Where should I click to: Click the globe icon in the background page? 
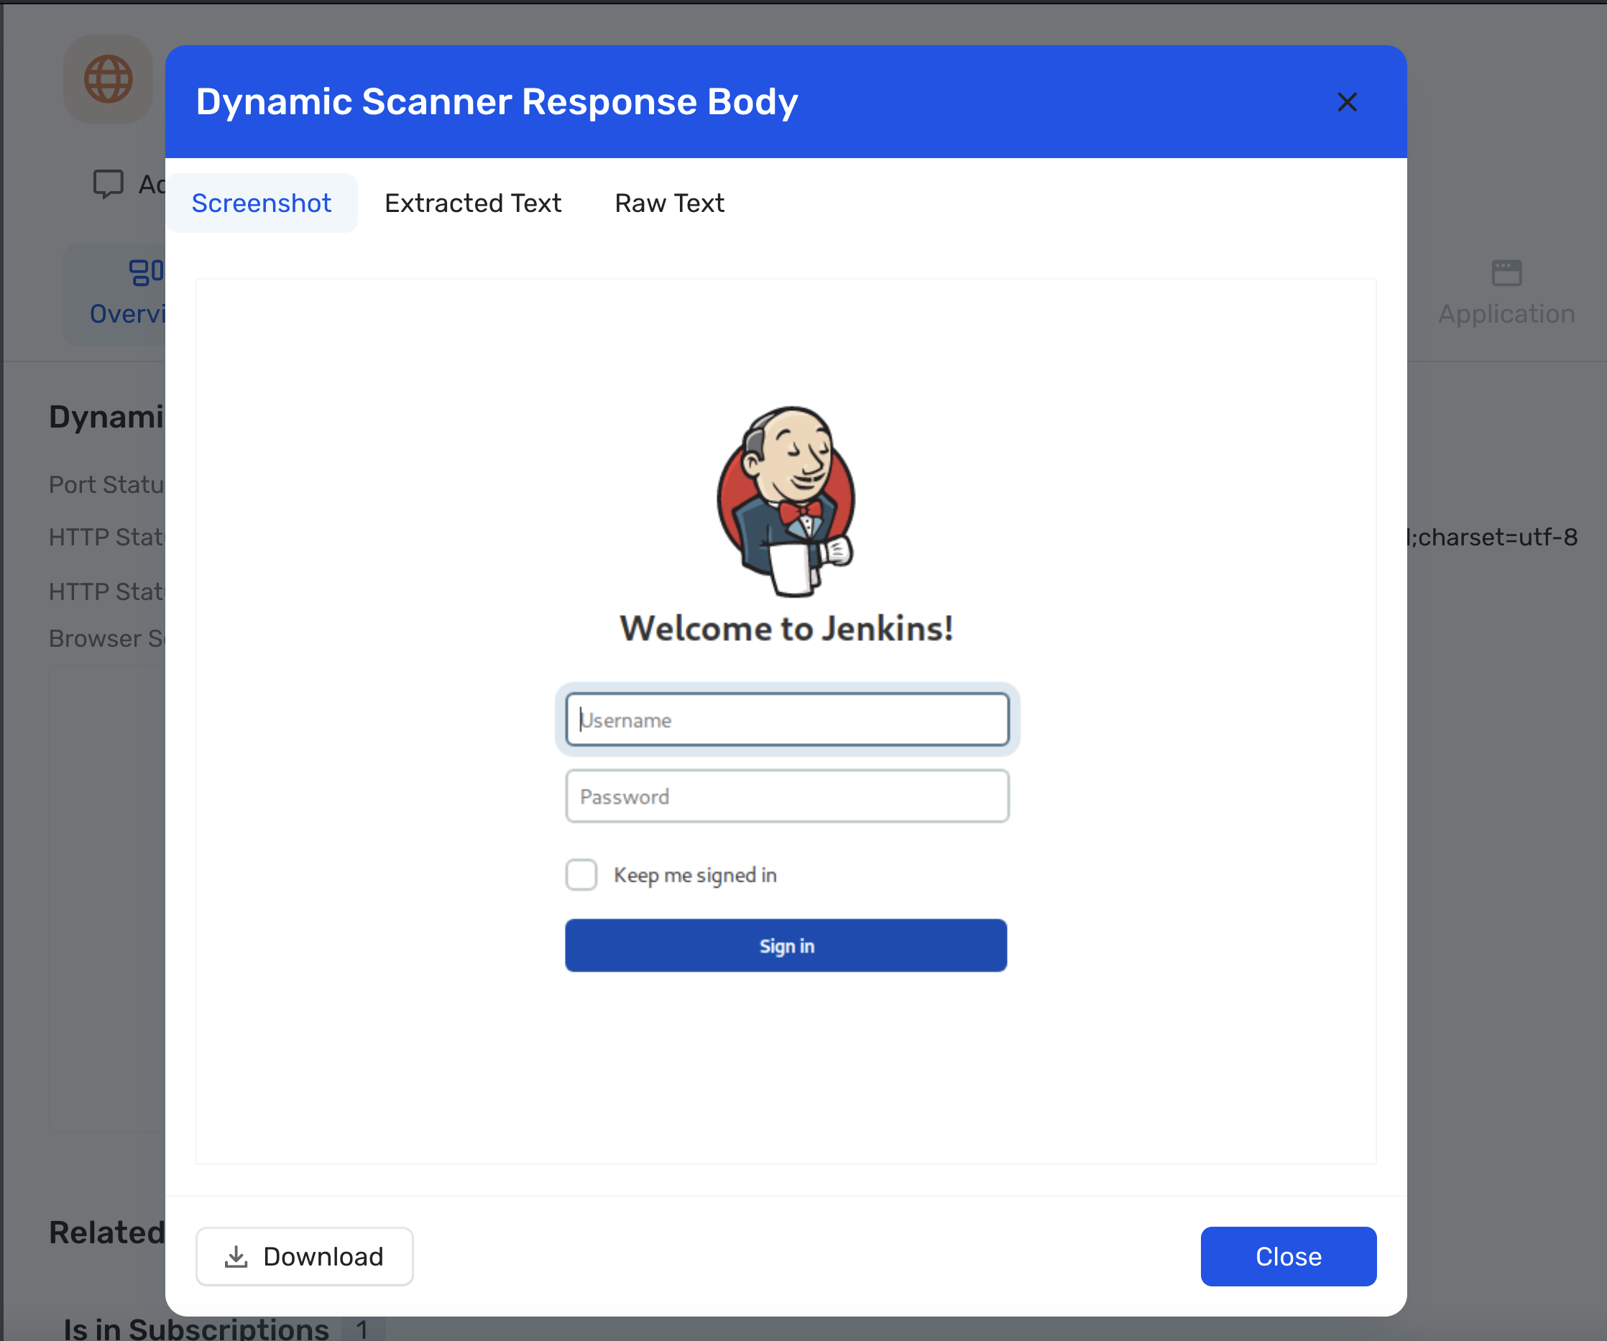tap(108, 79)
